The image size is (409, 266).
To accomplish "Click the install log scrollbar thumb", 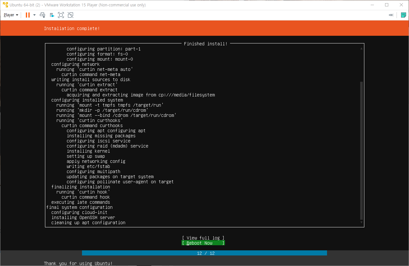I will (361, 151).
